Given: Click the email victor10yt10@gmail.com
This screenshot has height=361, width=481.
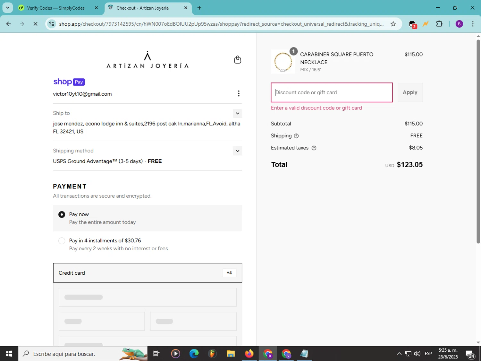Looking at the screenshot, I should point(82,94).
